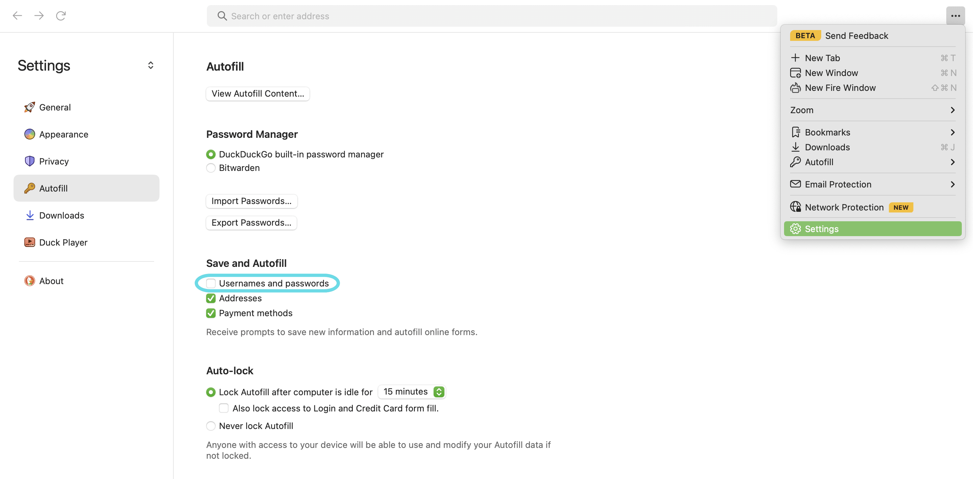Click View Autofill Content button

[258, 93]
